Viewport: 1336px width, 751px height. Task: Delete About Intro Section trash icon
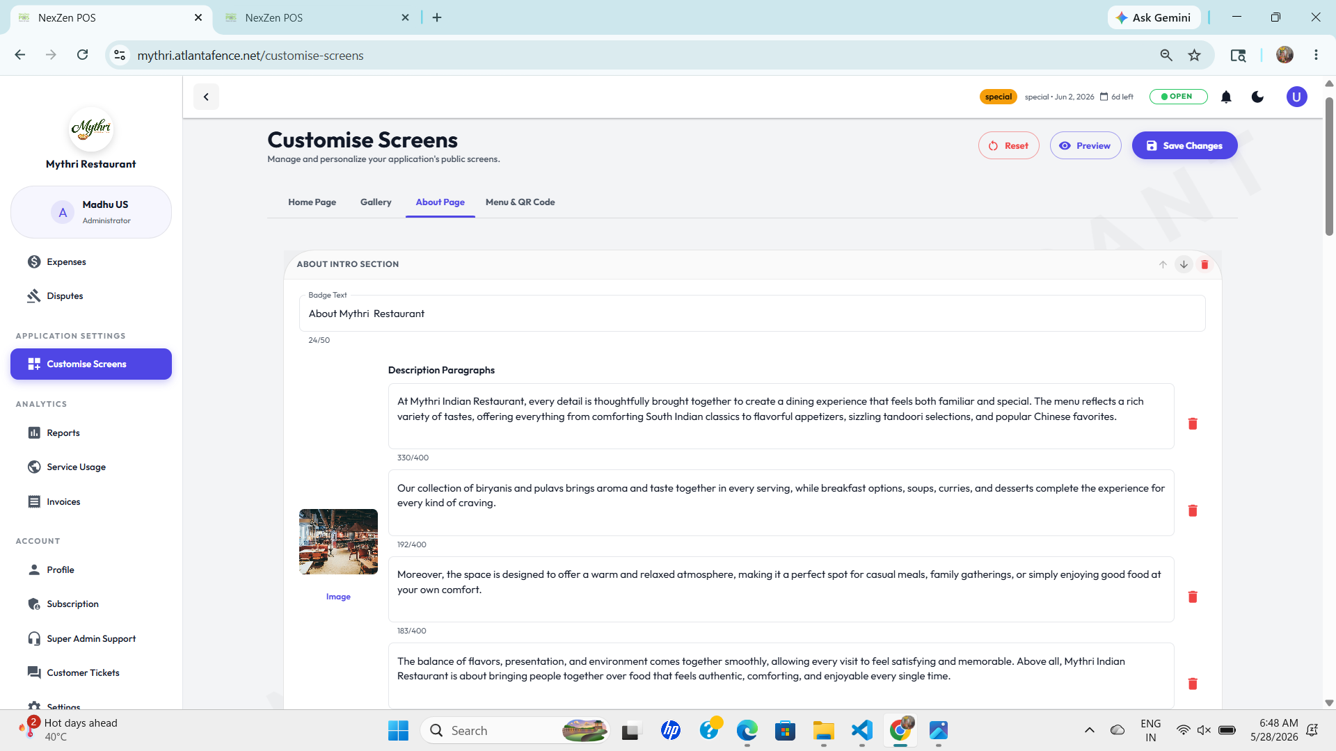1204,264
